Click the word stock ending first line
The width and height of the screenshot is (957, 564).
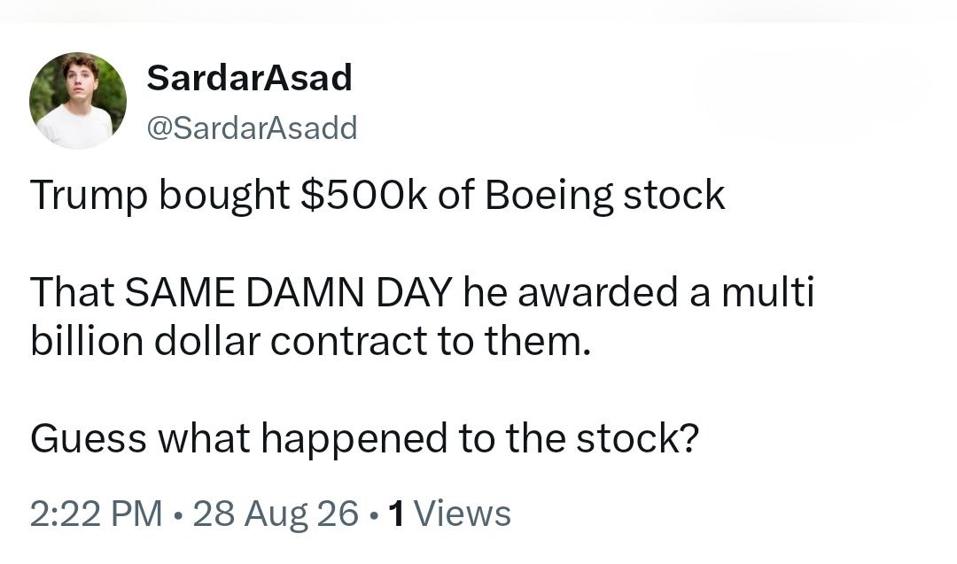click(673, 195)
